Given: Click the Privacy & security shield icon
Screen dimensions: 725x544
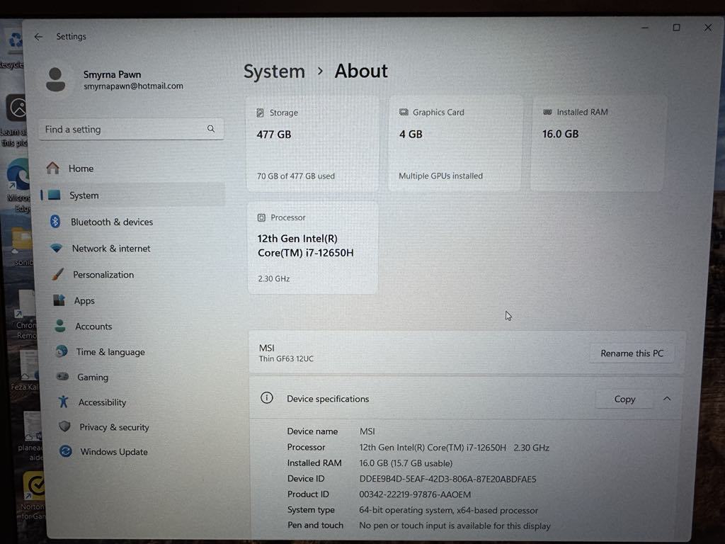Looking at the screenshot, I should point(64,427).
